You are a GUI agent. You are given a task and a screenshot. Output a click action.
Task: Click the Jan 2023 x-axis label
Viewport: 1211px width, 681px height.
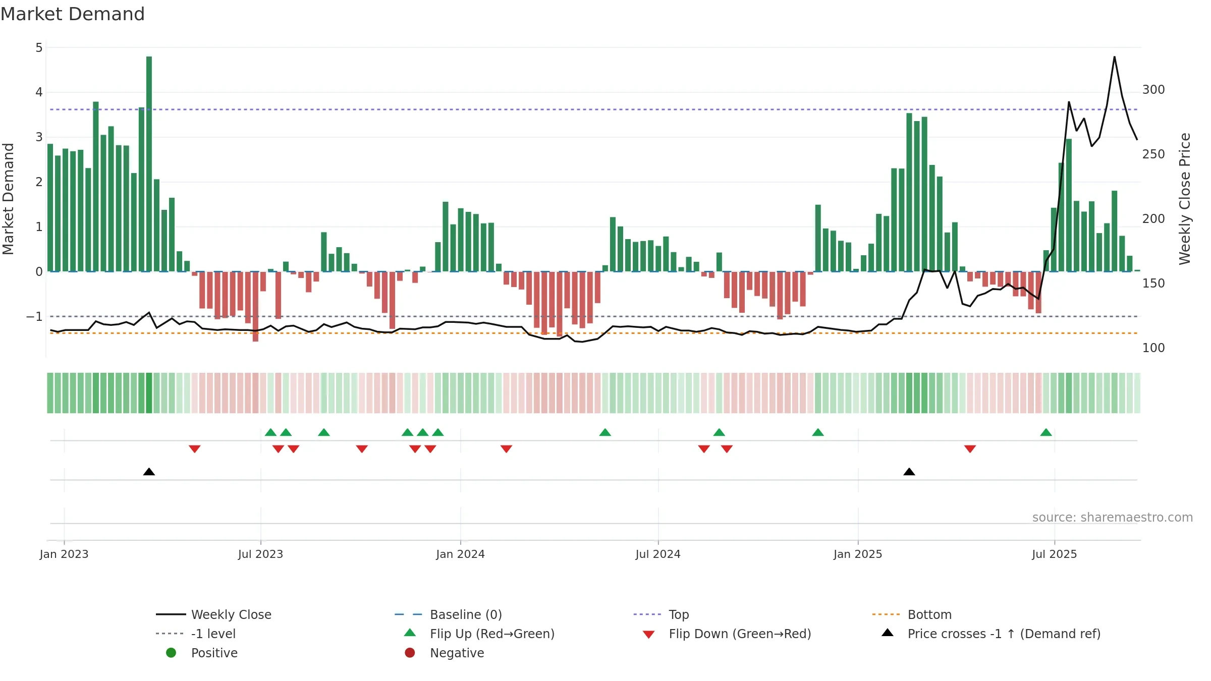[x=64, y=554]
